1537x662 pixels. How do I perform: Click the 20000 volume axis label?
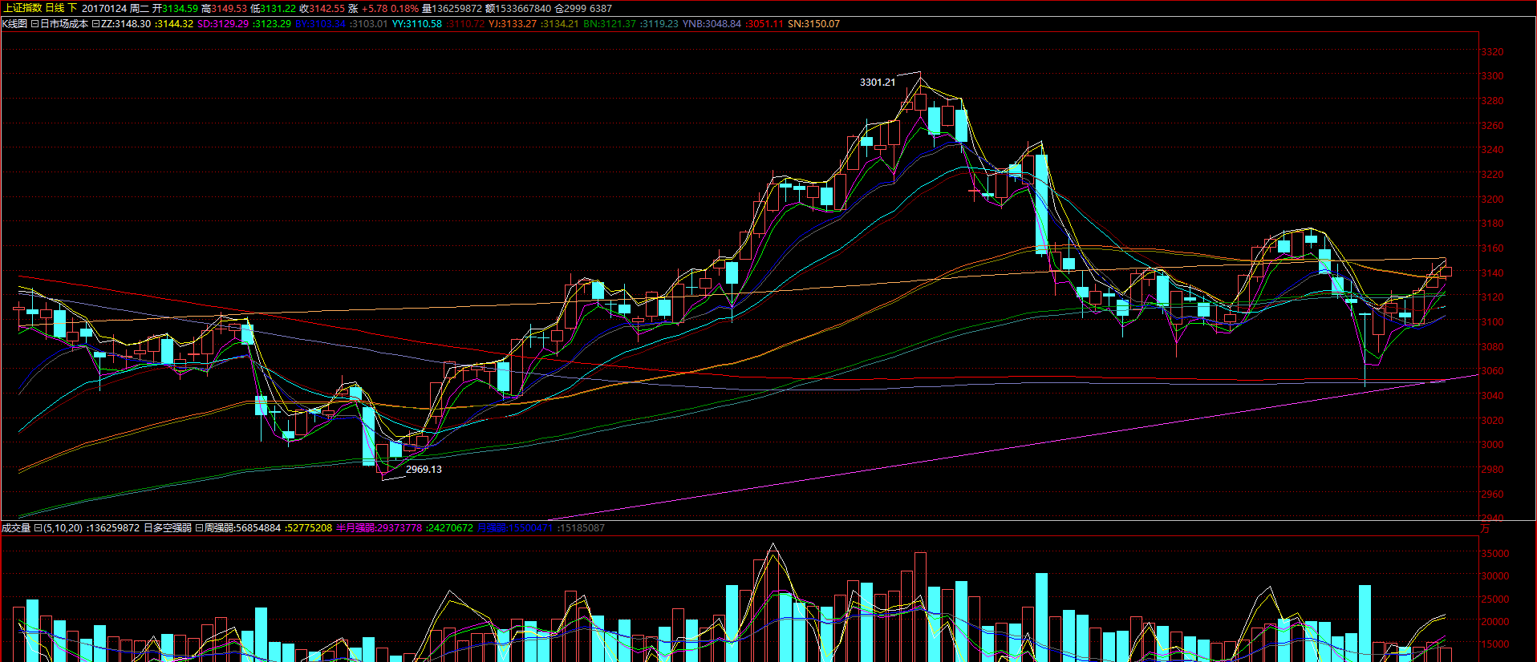coord(1494,622)
